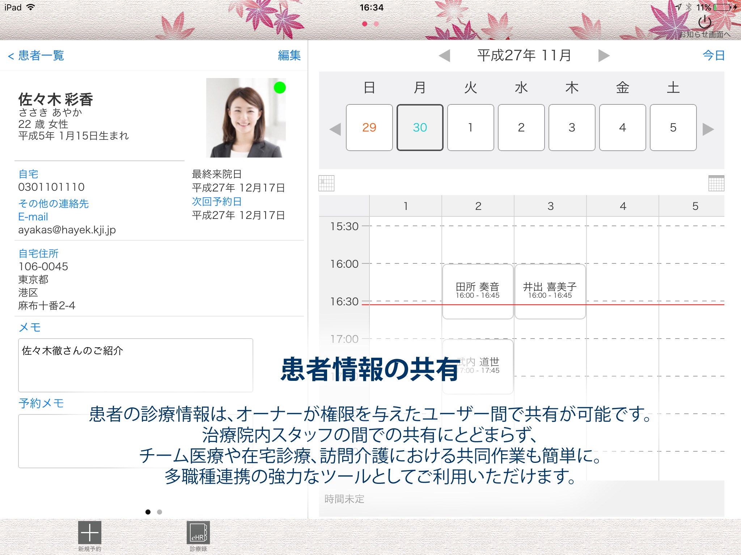
Task: Select Thursday the 3rd
Action: pos(572,128)
